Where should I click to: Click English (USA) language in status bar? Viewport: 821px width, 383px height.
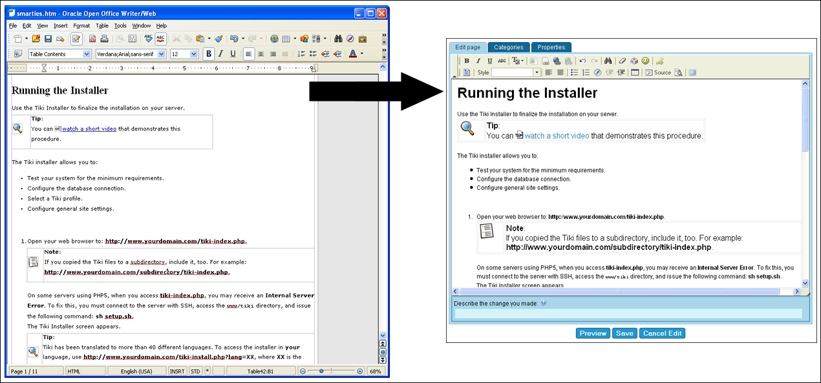tap(136, 371)
